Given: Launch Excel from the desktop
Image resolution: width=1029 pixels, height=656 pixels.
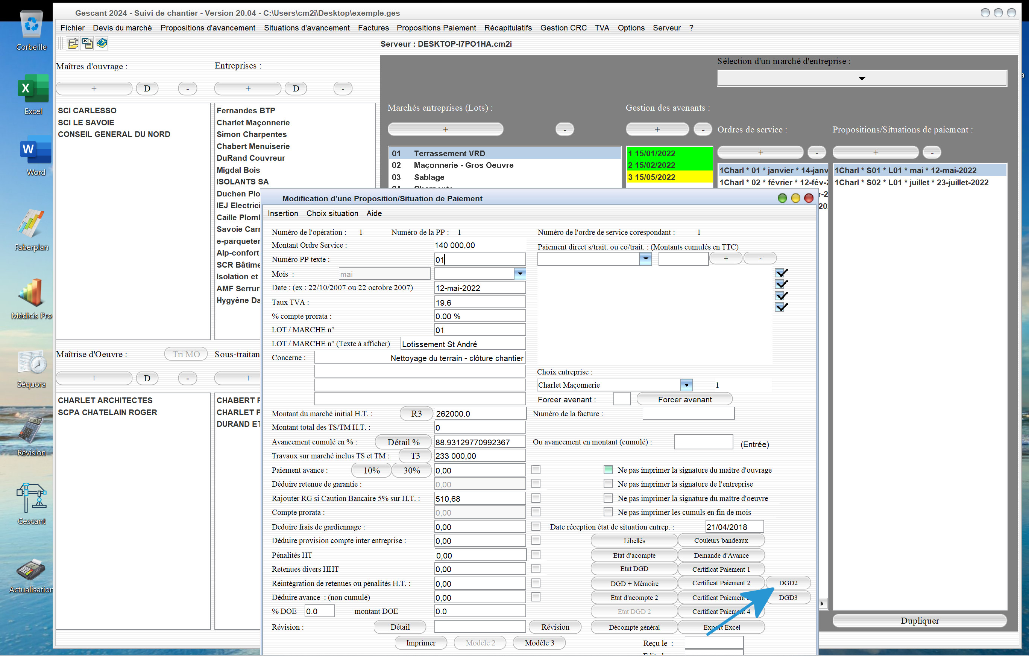Looking at the screenshot, I should point(33,95).
